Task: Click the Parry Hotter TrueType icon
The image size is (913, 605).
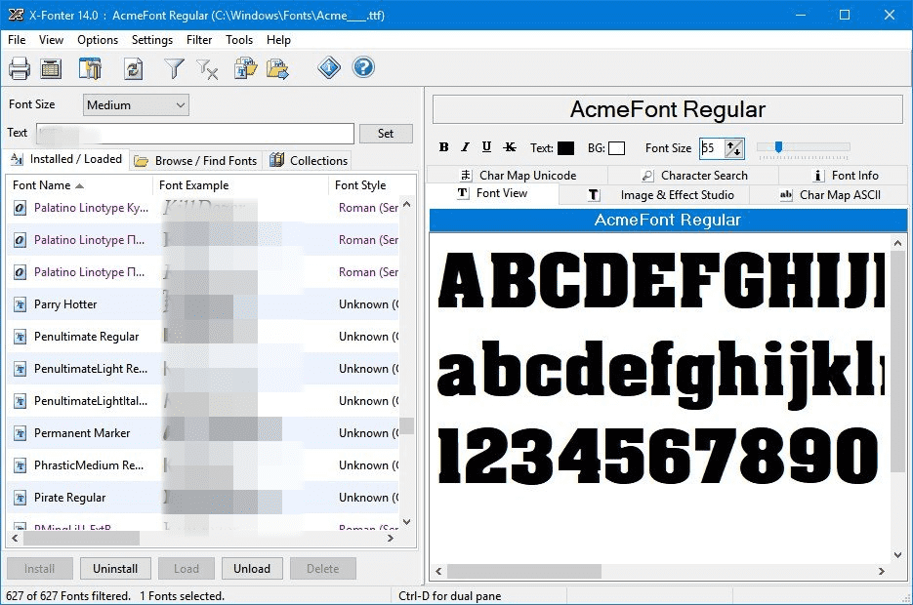Action: pos(20,304)
